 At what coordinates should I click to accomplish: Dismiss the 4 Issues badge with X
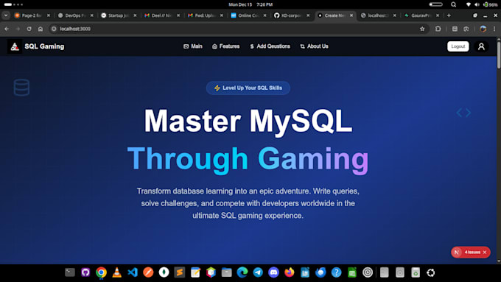click(485, 253)
